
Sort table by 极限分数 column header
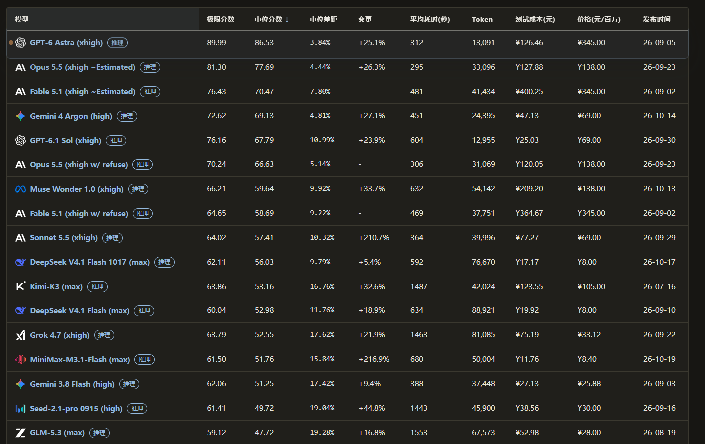tap(221, 19)
